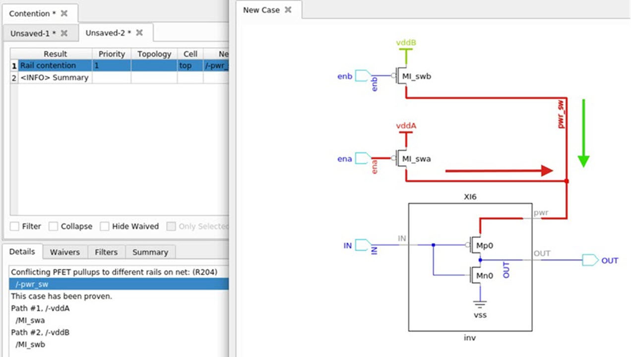Select /MI_swb under Path #2
Viewport: 635px width, 357px height.
coord(30,344)
